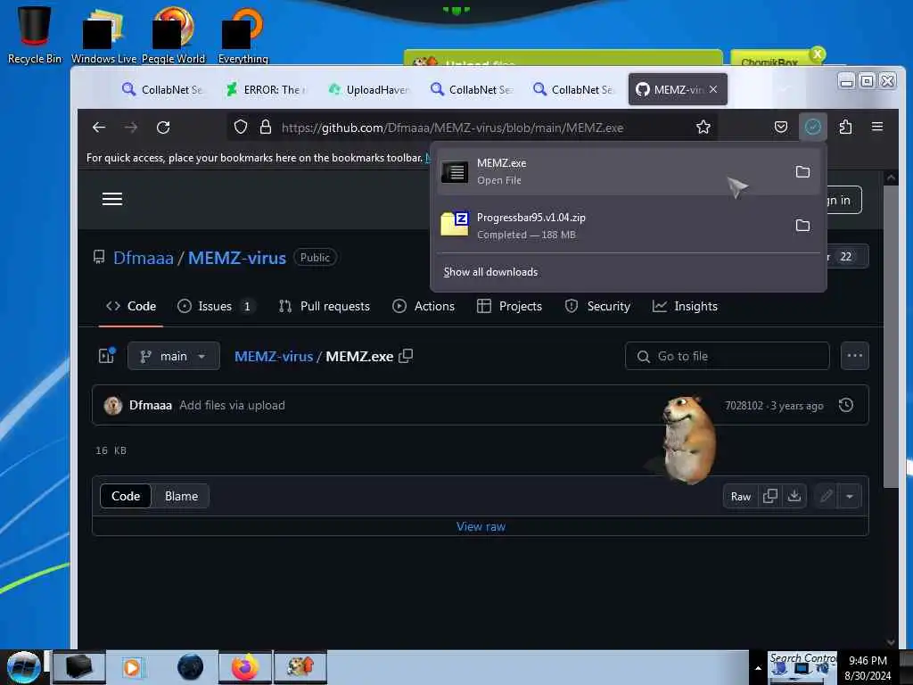Viewport: 913px width, 685px height.
Task: Open the Recycle Bin desktop icon
Action: coord(35,34)
